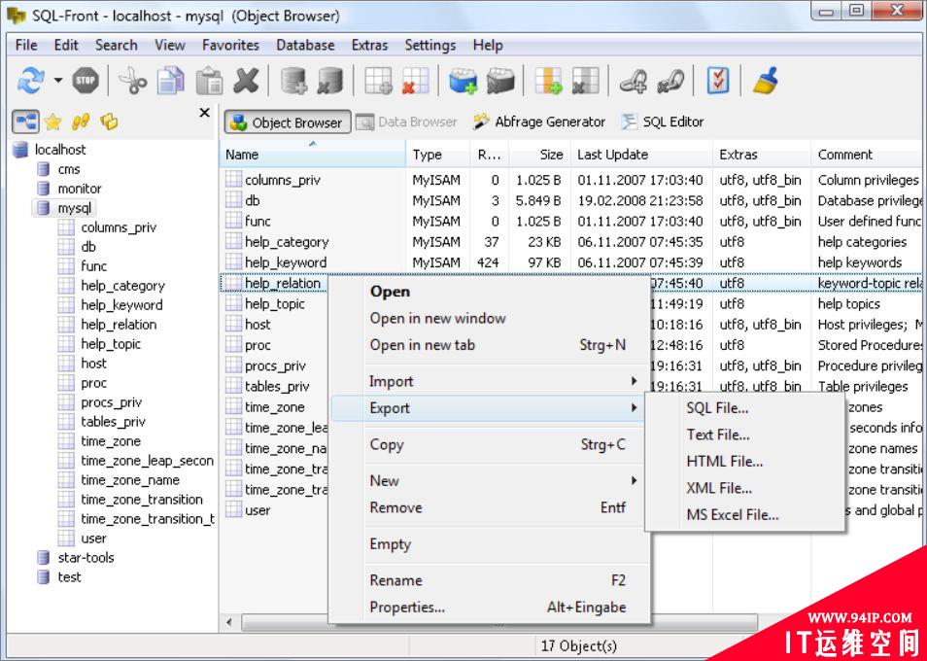
Task: Click the Stop sign toolbar icon
Action: [86, 81]
